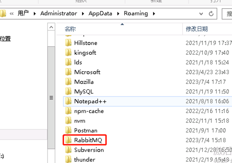
Task: Click inside the search box
Action: coord(227,14)
